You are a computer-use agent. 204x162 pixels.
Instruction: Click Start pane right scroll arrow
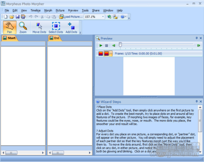coord(43,153)
